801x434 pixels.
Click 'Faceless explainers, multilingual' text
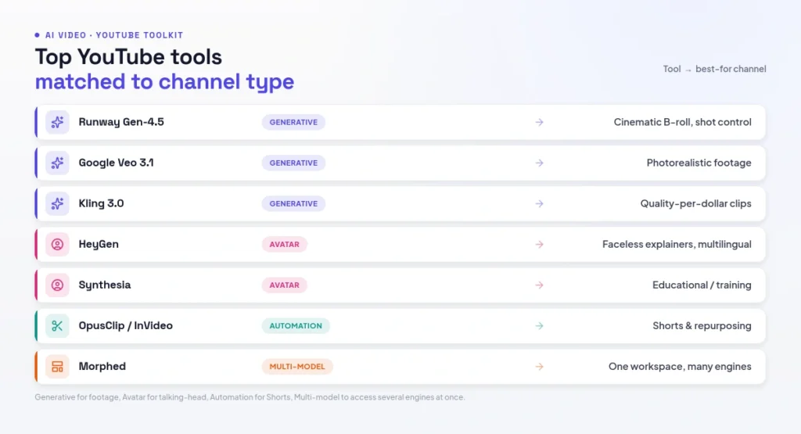677,244
